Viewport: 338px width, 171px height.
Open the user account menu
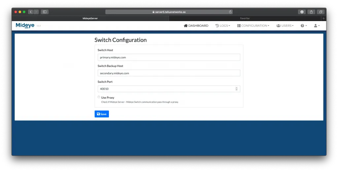tap(317, 26)
